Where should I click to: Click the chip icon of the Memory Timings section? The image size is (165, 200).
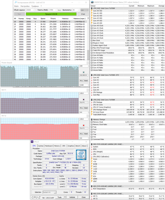click(x=92, y=120)
